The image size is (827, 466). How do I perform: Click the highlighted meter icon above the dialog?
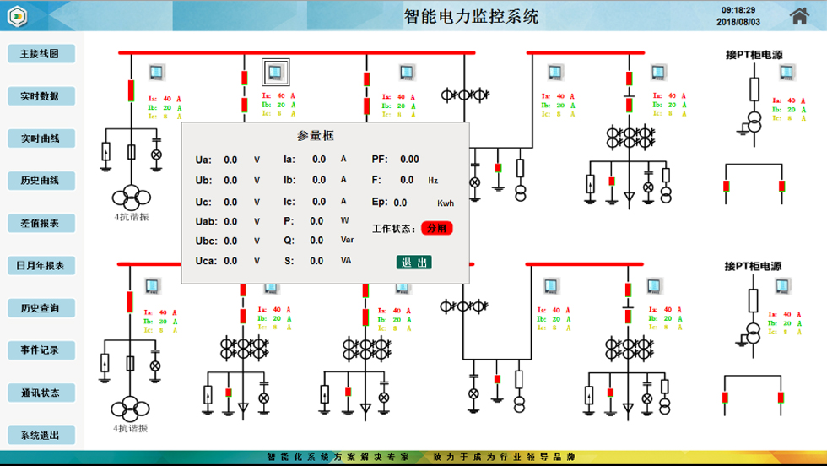(275, 71)
